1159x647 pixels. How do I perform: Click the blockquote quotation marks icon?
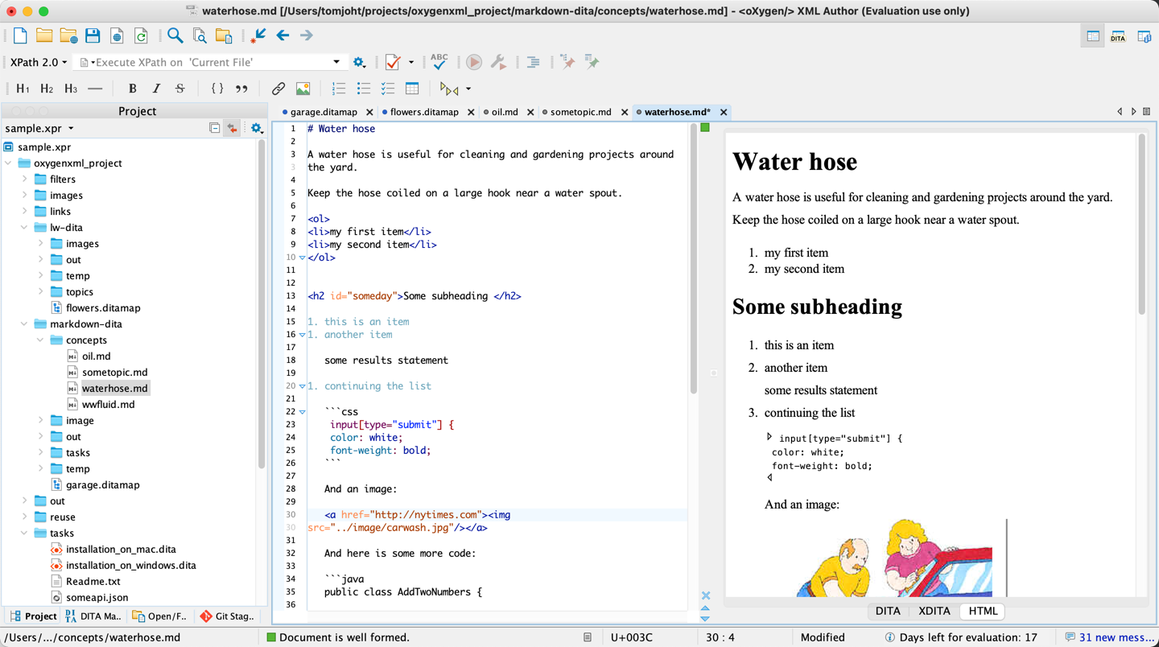pos(241,89)
